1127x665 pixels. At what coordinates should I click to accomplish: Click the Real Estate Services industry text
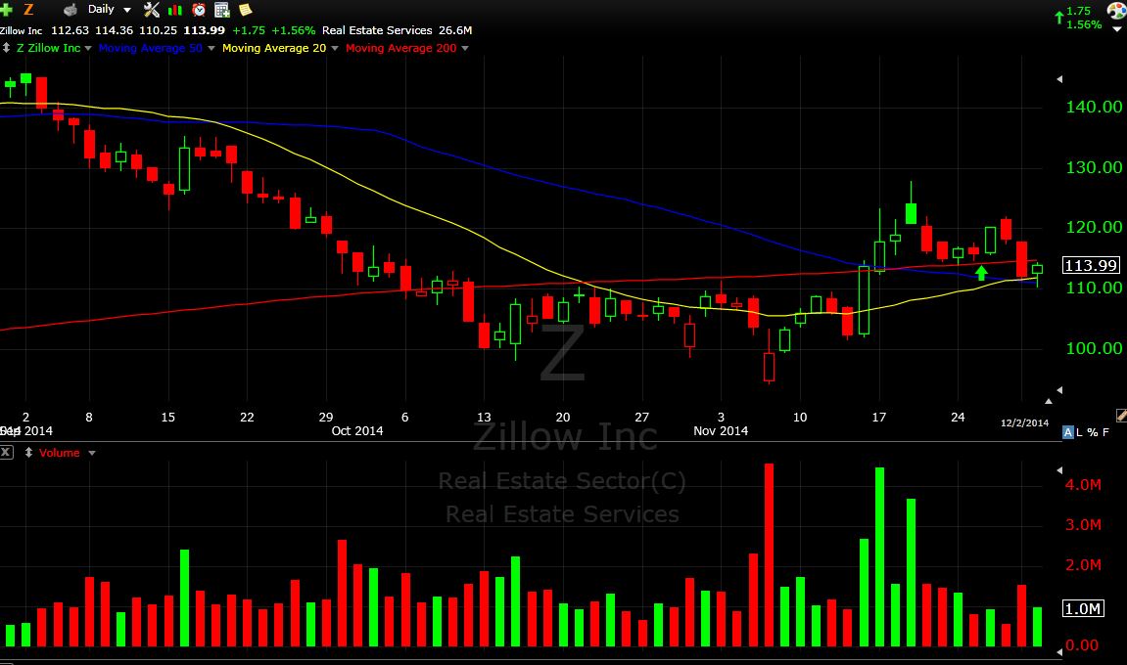click(377, 30)
